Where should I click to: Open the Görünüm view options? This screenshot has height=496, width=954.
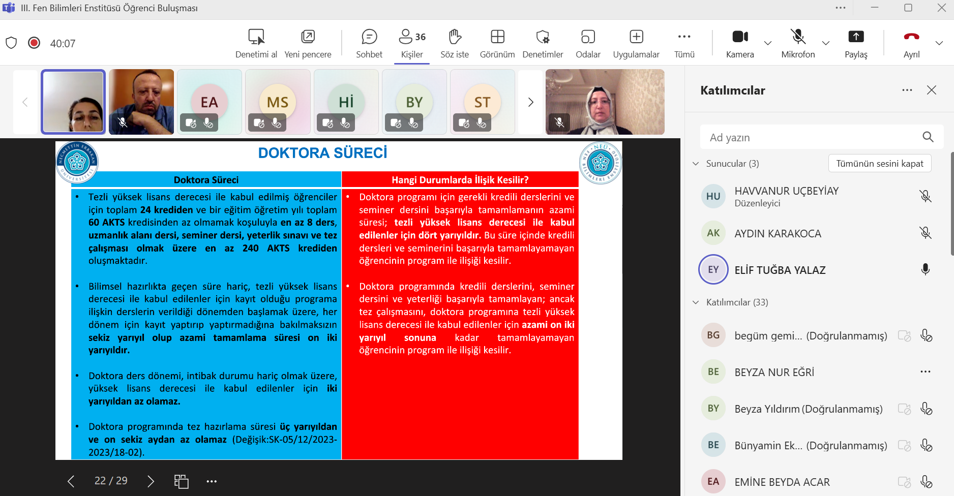click(x=497, y=43)
